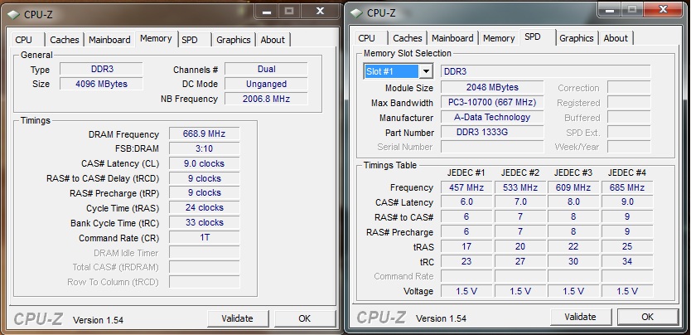Viewport: 691px width, 335px height.
Task: Click OK button in right CPU-Z window
Action: click(647, 317)
